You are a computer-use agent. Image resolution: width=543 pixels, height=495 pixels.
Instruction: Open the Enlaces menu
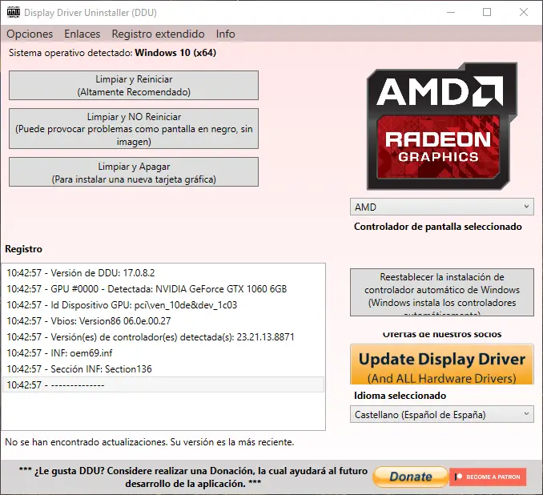tap(82, 34)
